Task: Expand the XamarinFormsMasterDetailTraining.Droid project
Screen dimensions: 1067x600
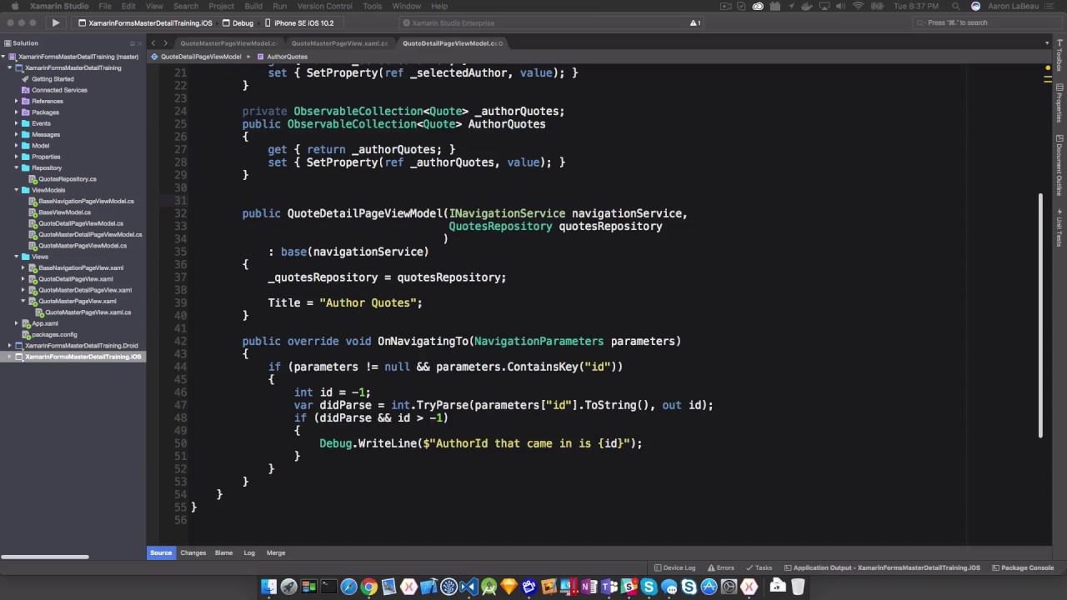Action: point(9,346)
